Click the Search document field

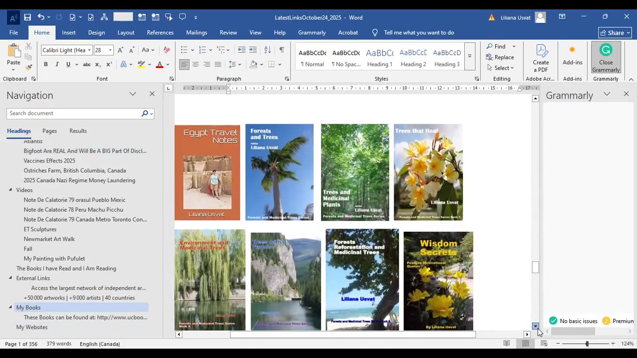pos(74,113)
